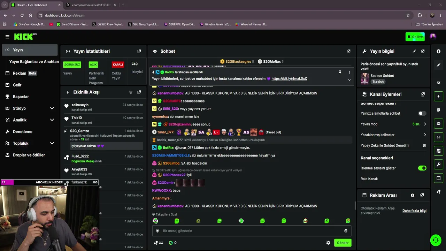Click the Gönder send button

343,243
